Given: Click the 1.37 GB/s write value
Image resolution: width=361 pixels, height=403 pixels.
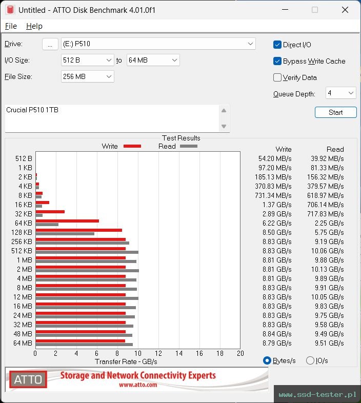Looking at the screenshot, I should (x=277, y=205).
